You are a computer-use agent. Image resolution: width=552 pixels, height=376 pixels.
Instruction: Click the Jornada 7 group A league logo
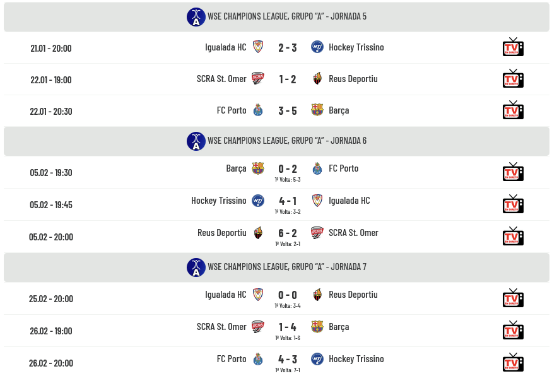click(196, 267)
